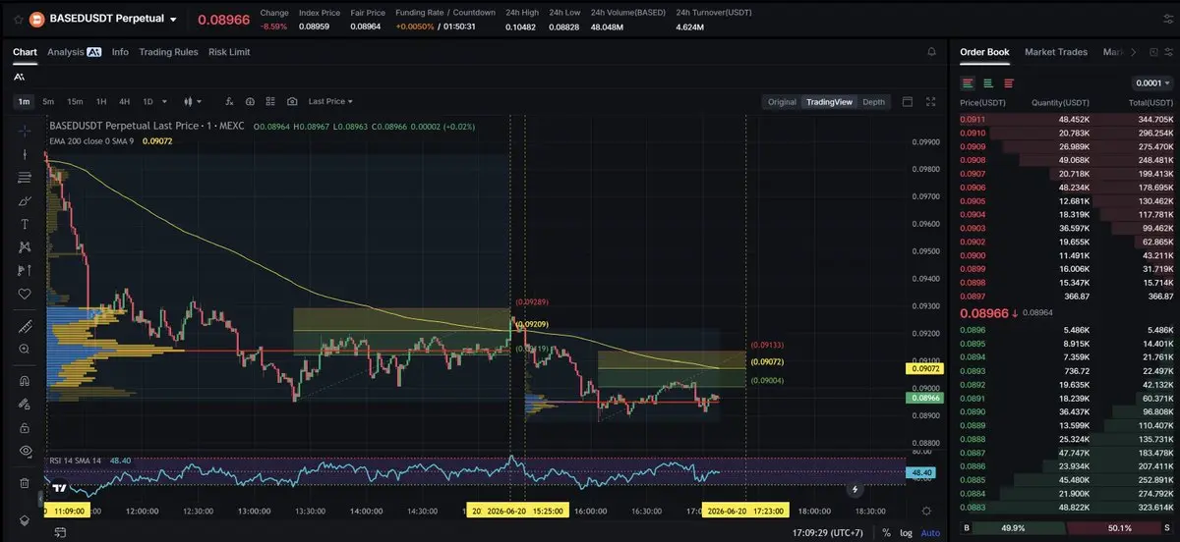Select the 5m timeframe
The image size is (1180, 542).
point(48,101)
